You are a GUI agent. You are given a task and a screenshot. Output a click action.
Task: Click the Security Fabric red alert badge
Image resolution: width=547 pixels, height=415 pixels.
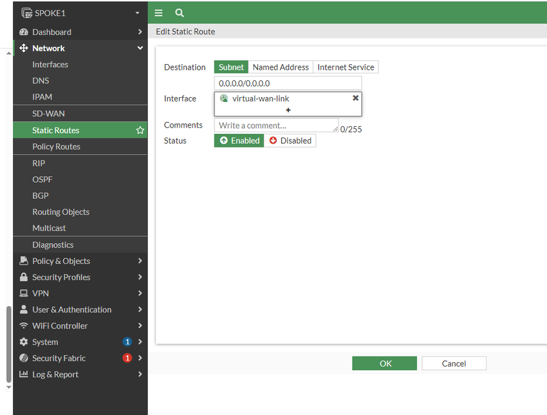pyautogui.click(x=127, y=358)
